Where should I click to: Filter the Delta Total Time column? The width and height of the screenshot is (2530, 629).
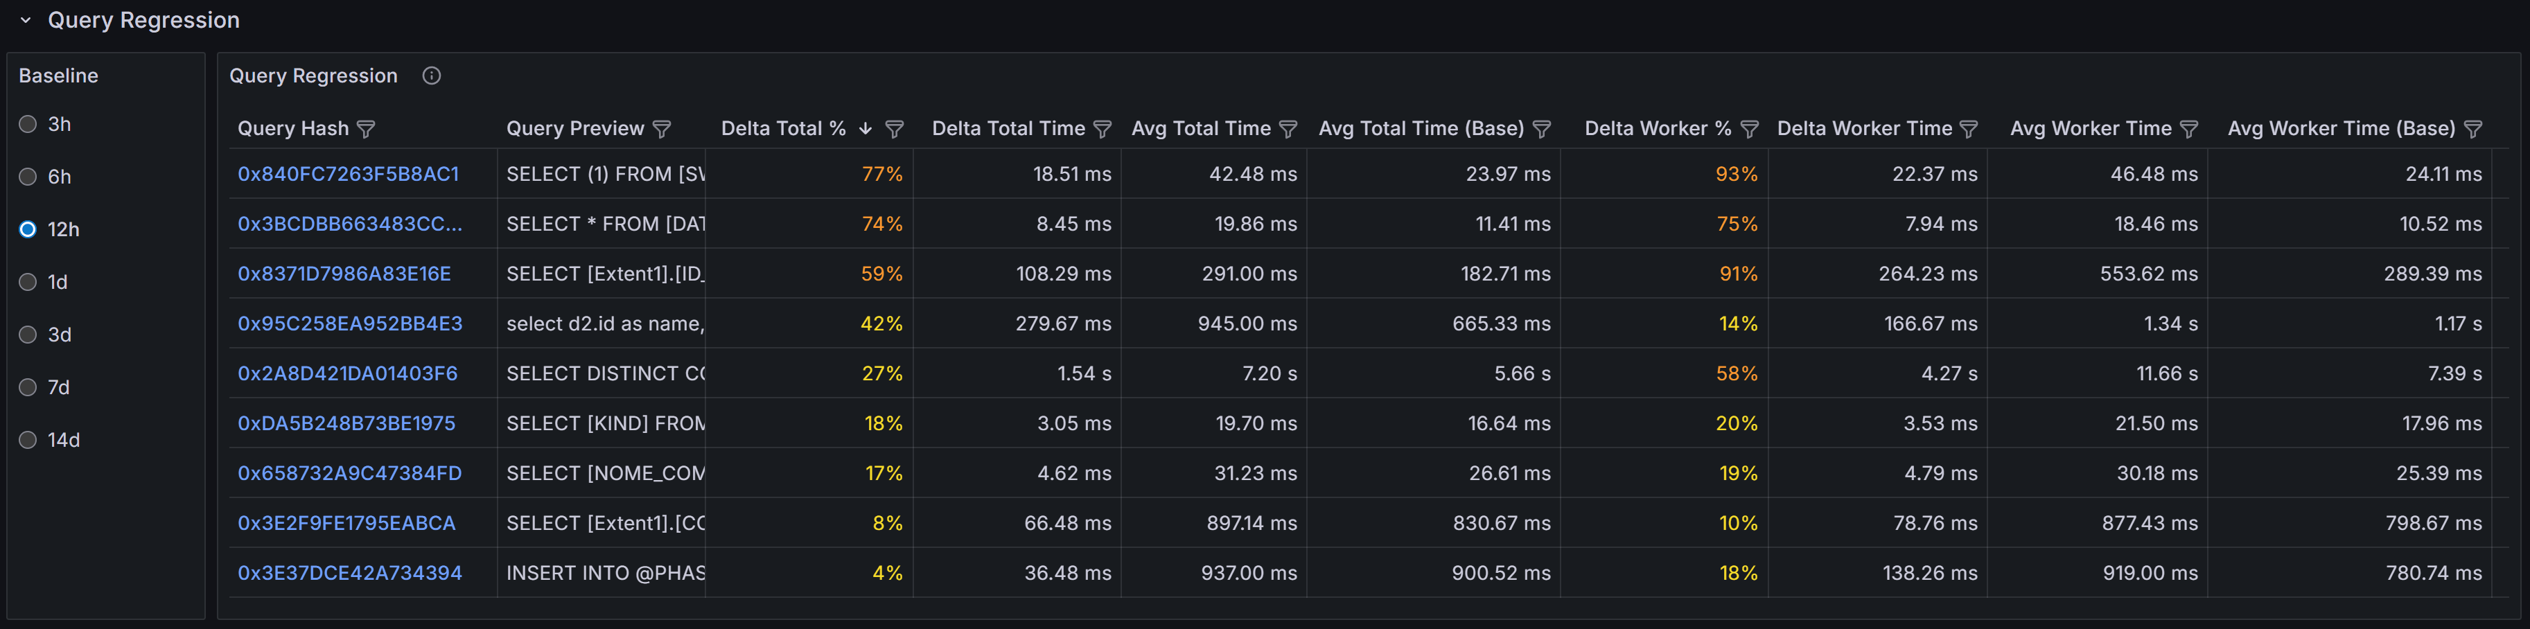[1102, 129]
